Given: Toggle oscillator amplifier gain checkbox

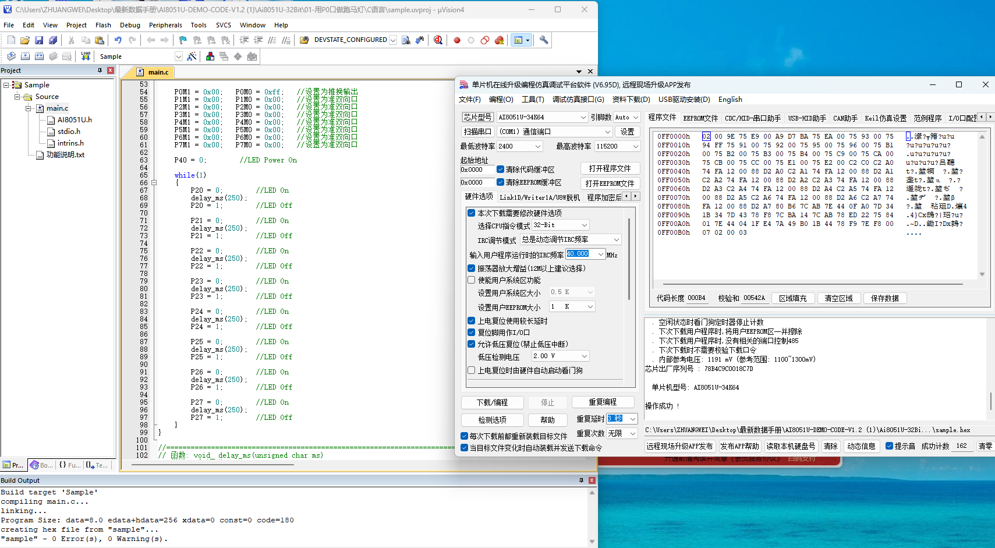Looking at the screenshot, I should (472, 268).
